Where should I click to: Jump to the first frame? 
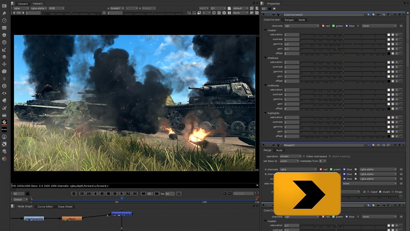[x=82, y=194]
